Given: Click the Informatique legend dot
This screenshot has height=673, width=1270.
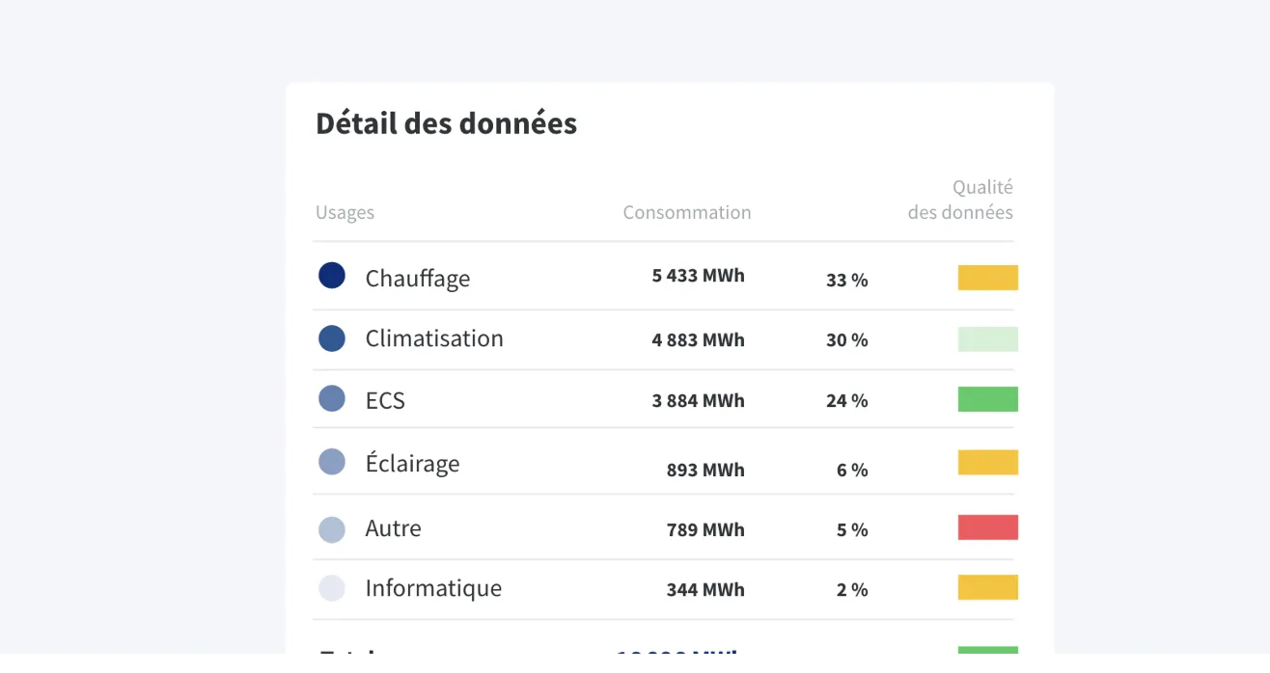Looking at the screenshot, I should click(x=332, y=588).
